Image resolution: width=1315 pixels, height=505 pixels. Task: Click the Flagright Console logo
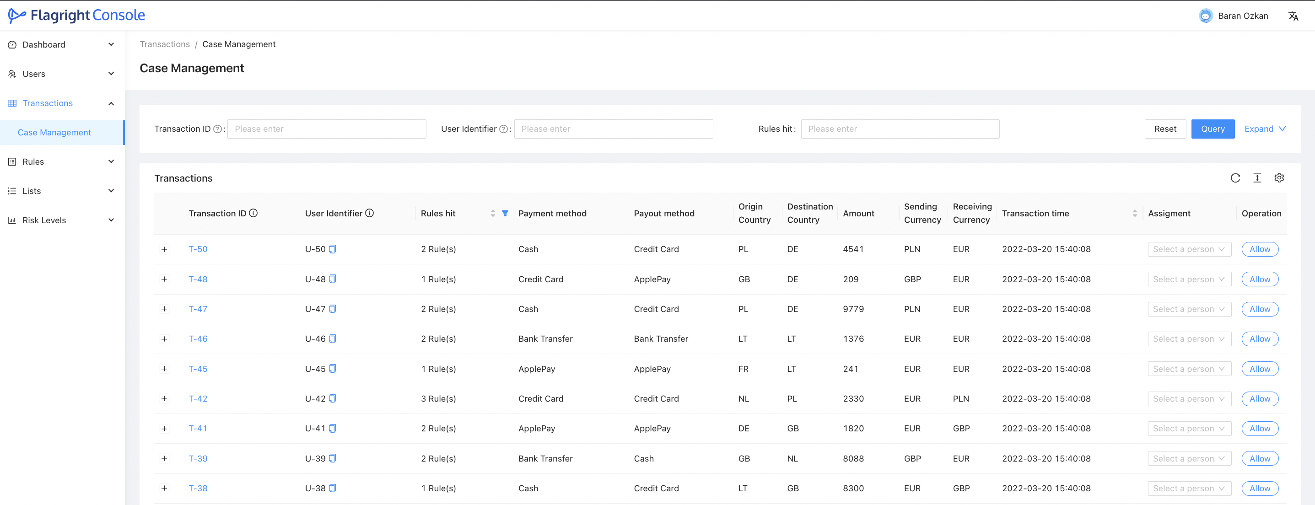pos(76,15)
